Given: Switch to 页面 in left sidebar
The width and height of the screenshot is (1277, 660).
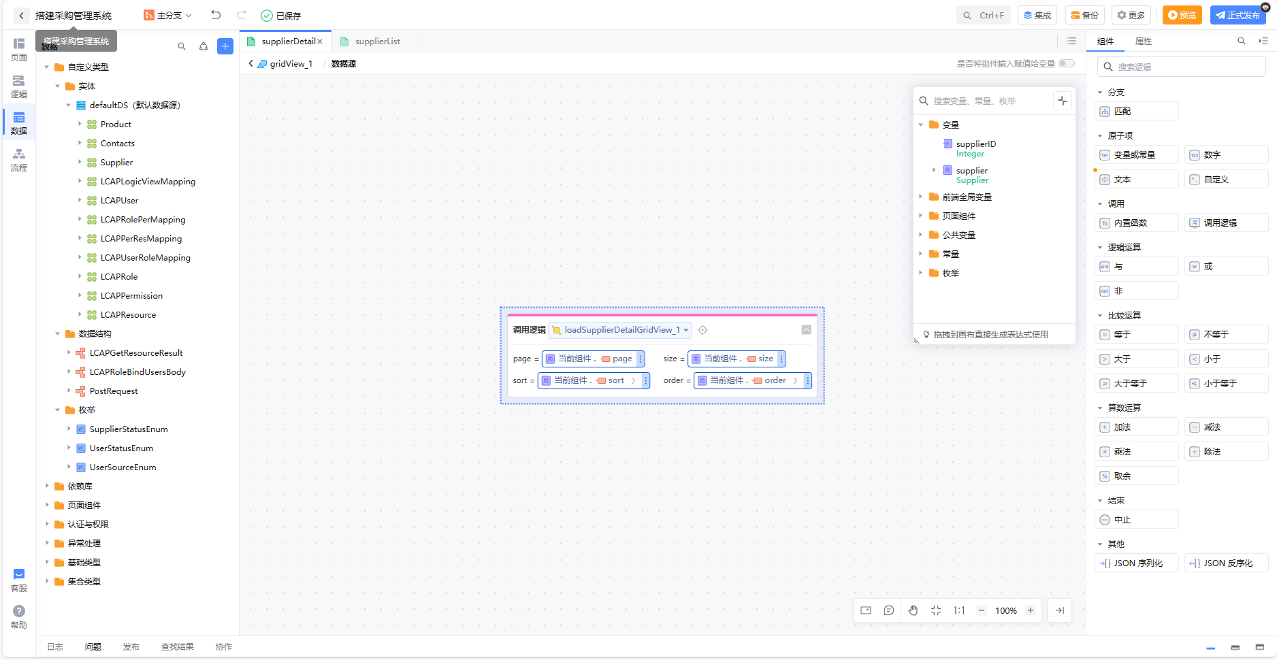Looking at the screenshot, I should (x=19, y=49).
